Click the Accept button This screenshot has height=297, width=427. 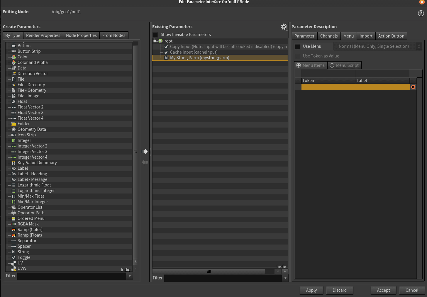[383, 290]
